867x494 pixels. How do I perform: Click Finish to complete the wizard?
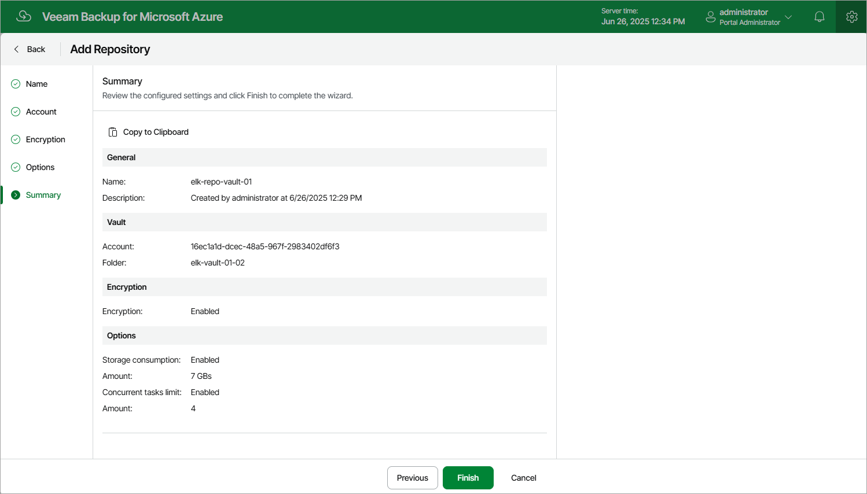[468, 478]
